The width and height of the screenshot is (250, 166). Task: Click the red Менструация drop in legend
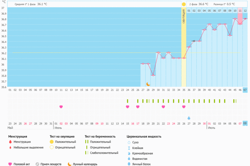(x=10, y=142)
